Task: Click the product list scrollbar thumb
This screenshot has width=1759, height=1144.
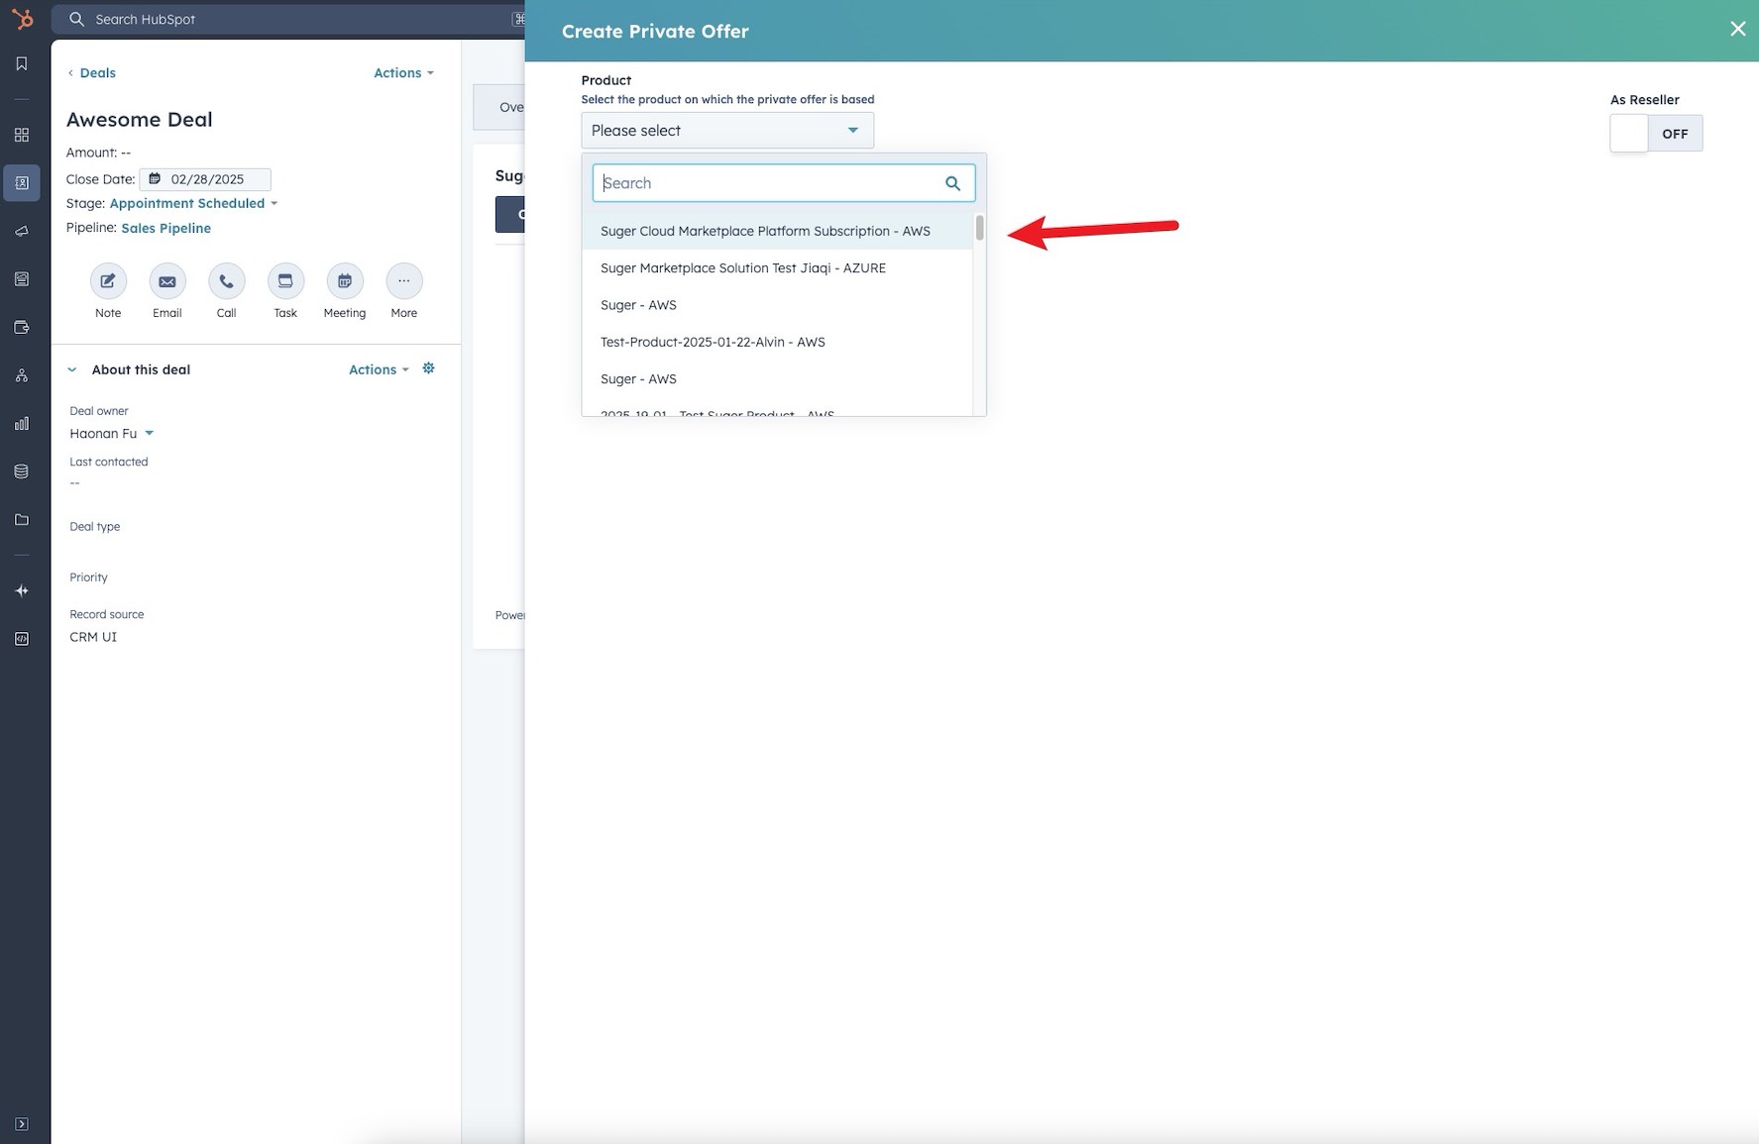Action: [x=979, y=228]
